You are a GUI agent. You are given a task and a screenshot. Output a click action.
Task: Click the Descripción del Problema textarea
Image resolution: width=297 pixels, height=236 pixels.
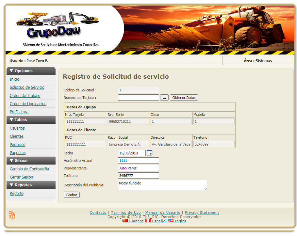162,185
